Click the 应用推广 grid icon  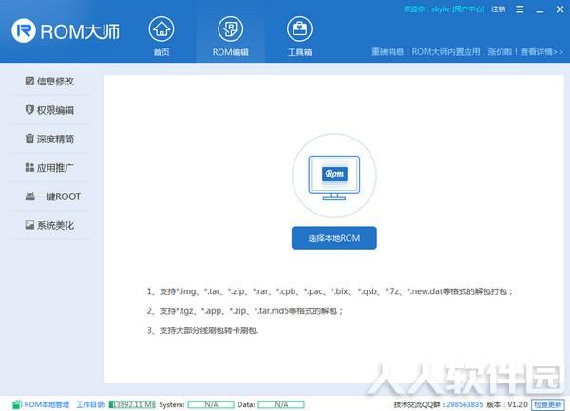click(x=29, y=167)
